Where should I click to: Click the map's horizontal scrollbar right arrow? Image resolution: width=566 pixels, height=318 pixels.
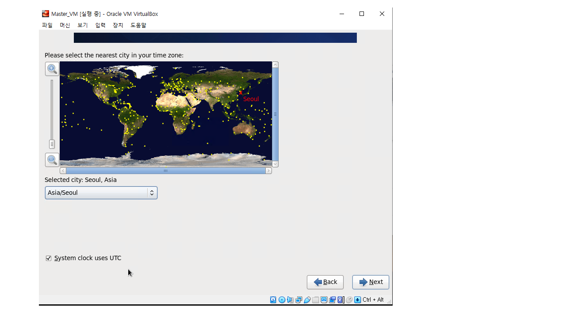coord(268,171)
